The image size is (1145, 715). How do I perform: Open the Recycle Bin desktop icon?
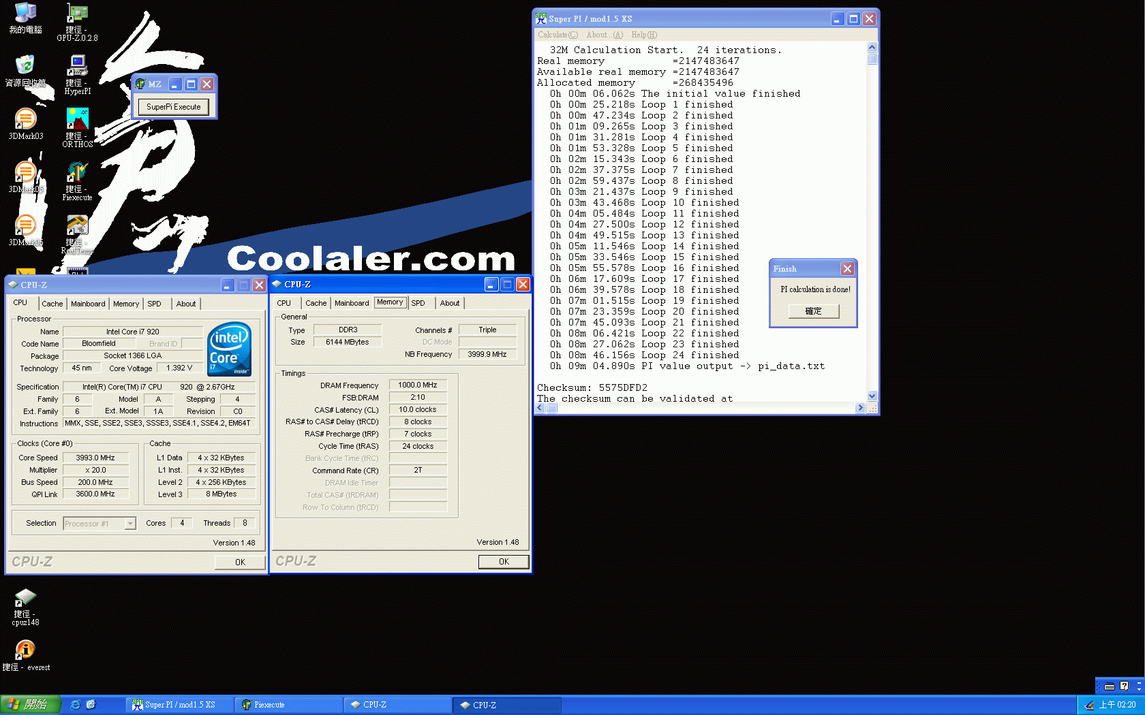point(25,71)
